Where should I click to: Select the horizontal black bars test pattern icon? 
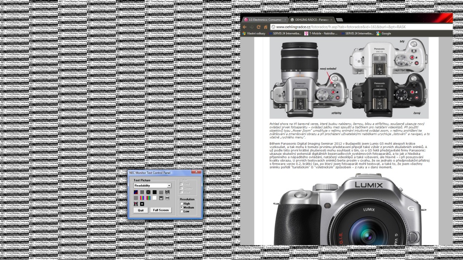pyautogui.click(x=167, y=198)
